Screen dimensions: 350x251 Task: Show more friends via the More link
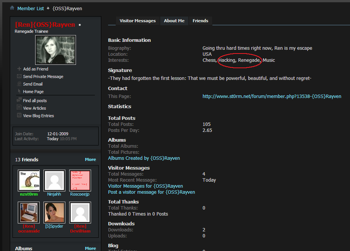[90, 160]
